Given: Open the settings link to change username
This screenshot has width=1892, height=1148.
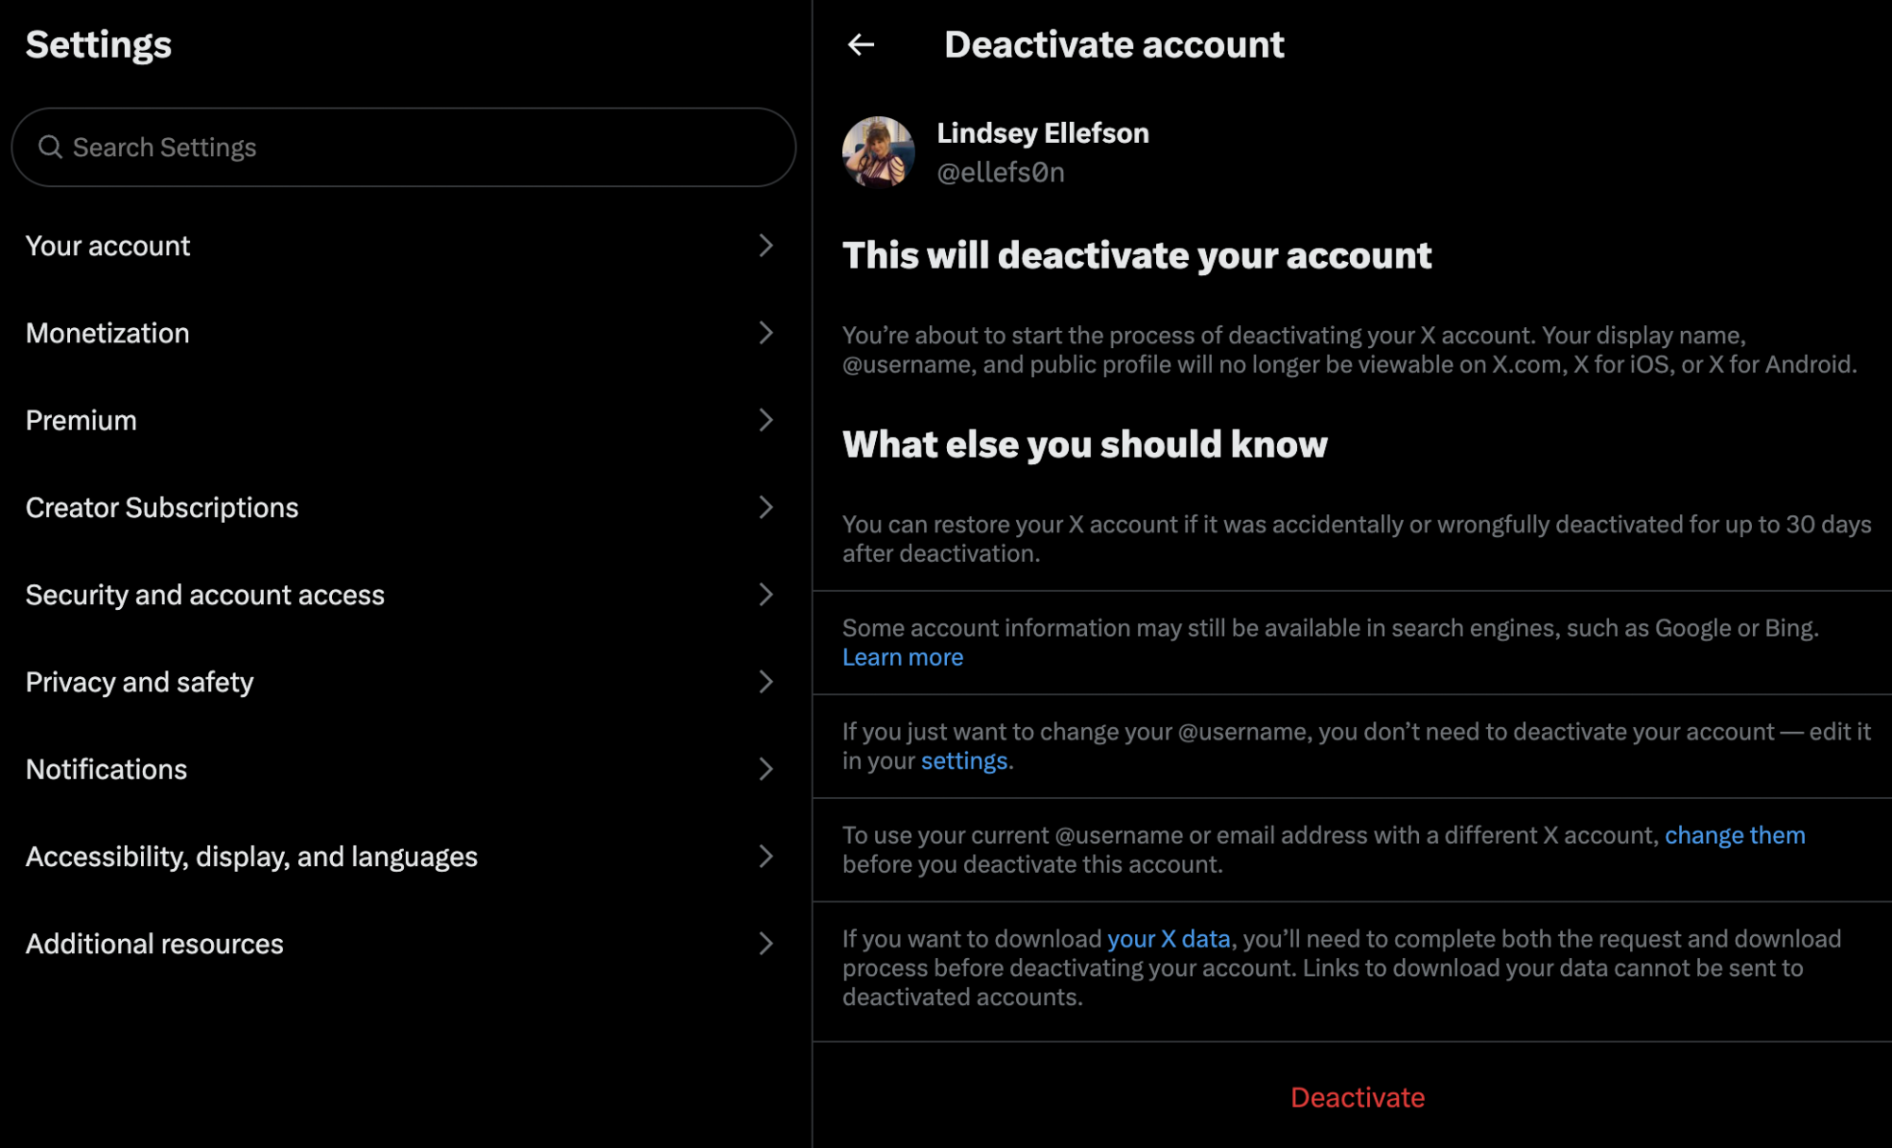Looking at the screenshot, I should 964,761.
